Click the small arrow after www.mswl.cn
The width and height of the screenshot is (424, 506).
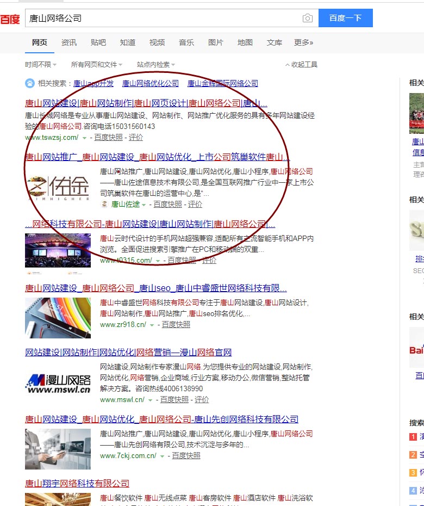tap(151, 400)
